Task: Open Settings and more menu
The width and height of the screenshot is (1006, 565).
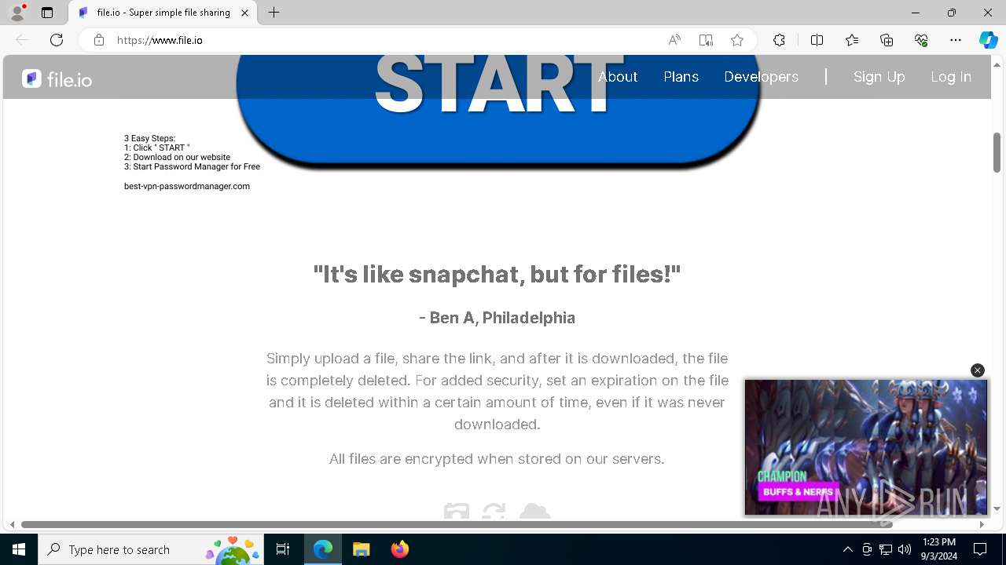Action: [x=956, y=40]
